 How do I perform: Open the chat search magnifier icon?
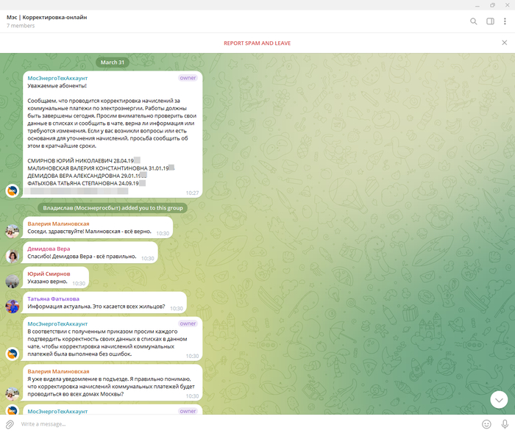473,21
